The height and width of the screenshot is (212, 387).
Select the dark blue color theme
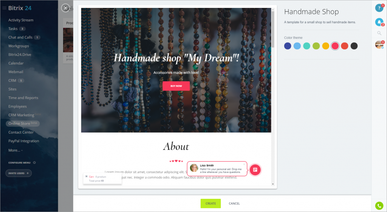(x=288, y=46)
